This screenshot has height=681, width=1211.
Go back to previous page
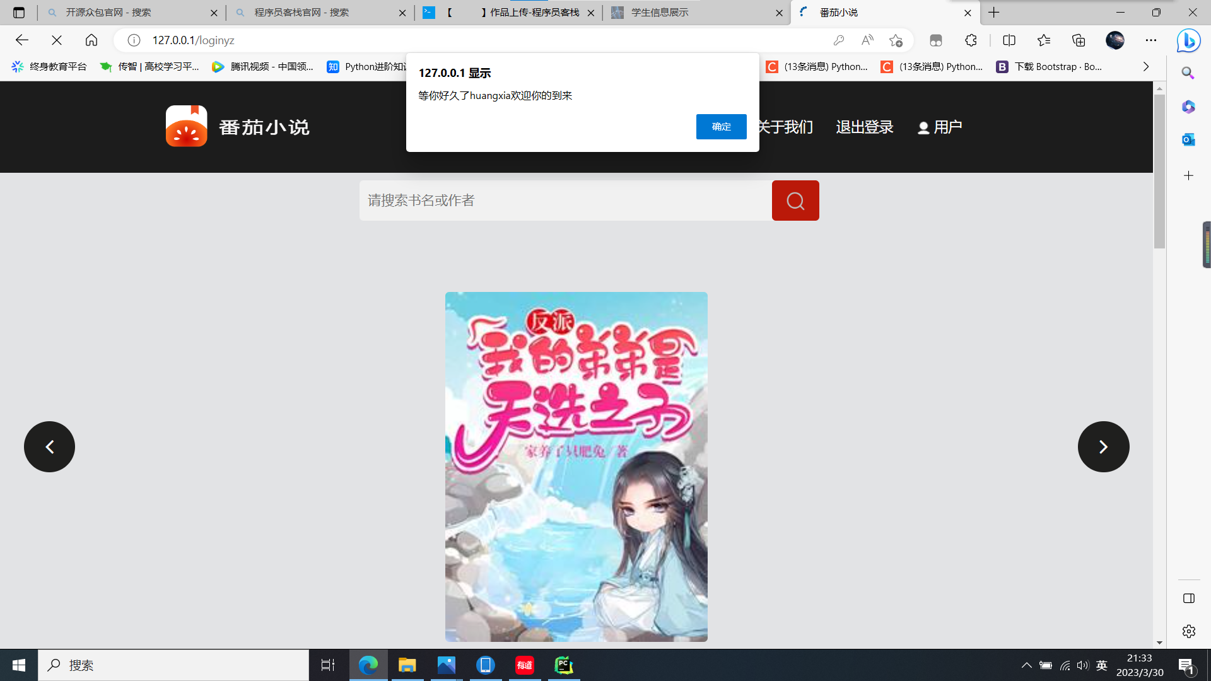pos(22,40)
